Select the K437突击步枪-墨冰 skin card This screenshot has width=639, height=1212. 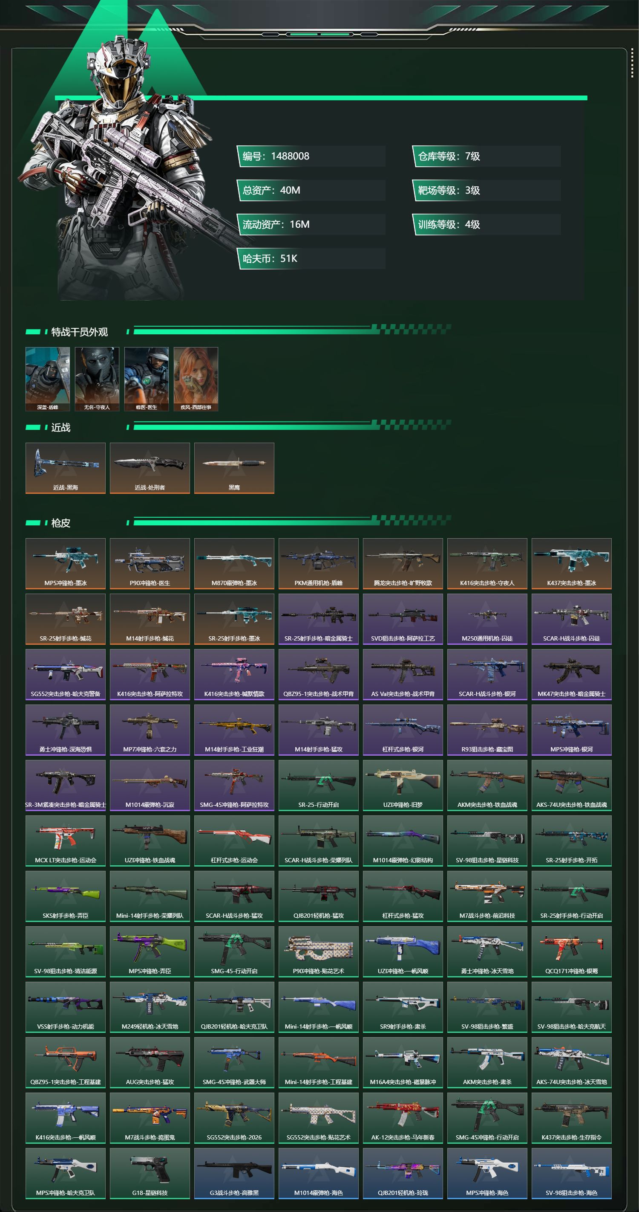[x=571, y=564]
